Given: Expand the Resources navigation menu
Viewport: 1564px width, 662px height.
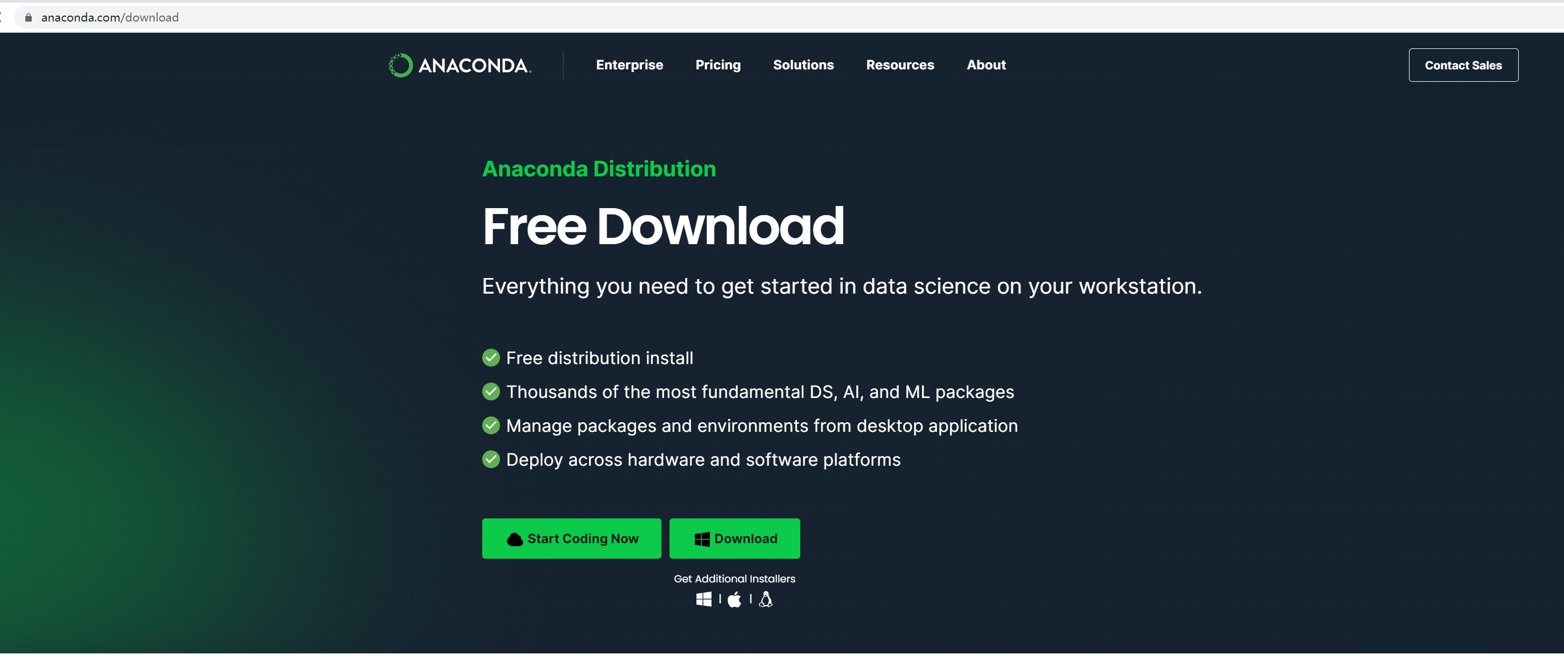Looking at the screenshot, I should (x=900, y=65).
